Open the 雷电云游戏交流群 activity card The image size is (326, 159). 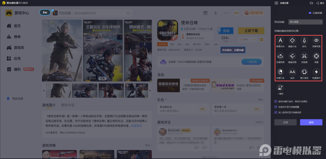238,85
